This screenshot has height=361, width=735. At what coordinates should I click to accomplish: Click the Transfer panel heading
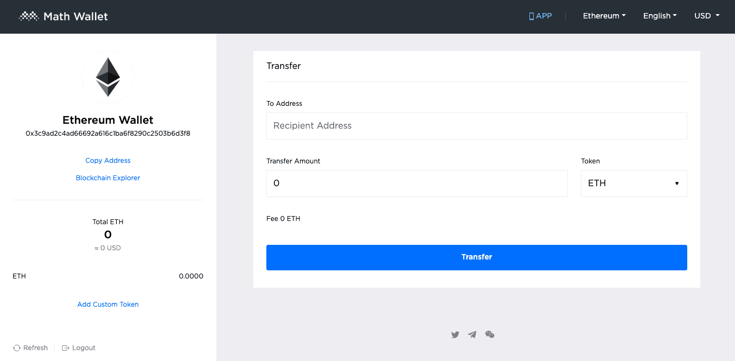(284, 66)
